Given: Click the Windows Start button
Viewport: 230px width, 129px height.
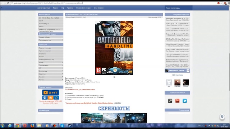Looking at the screenshot, I should [3, 125].
